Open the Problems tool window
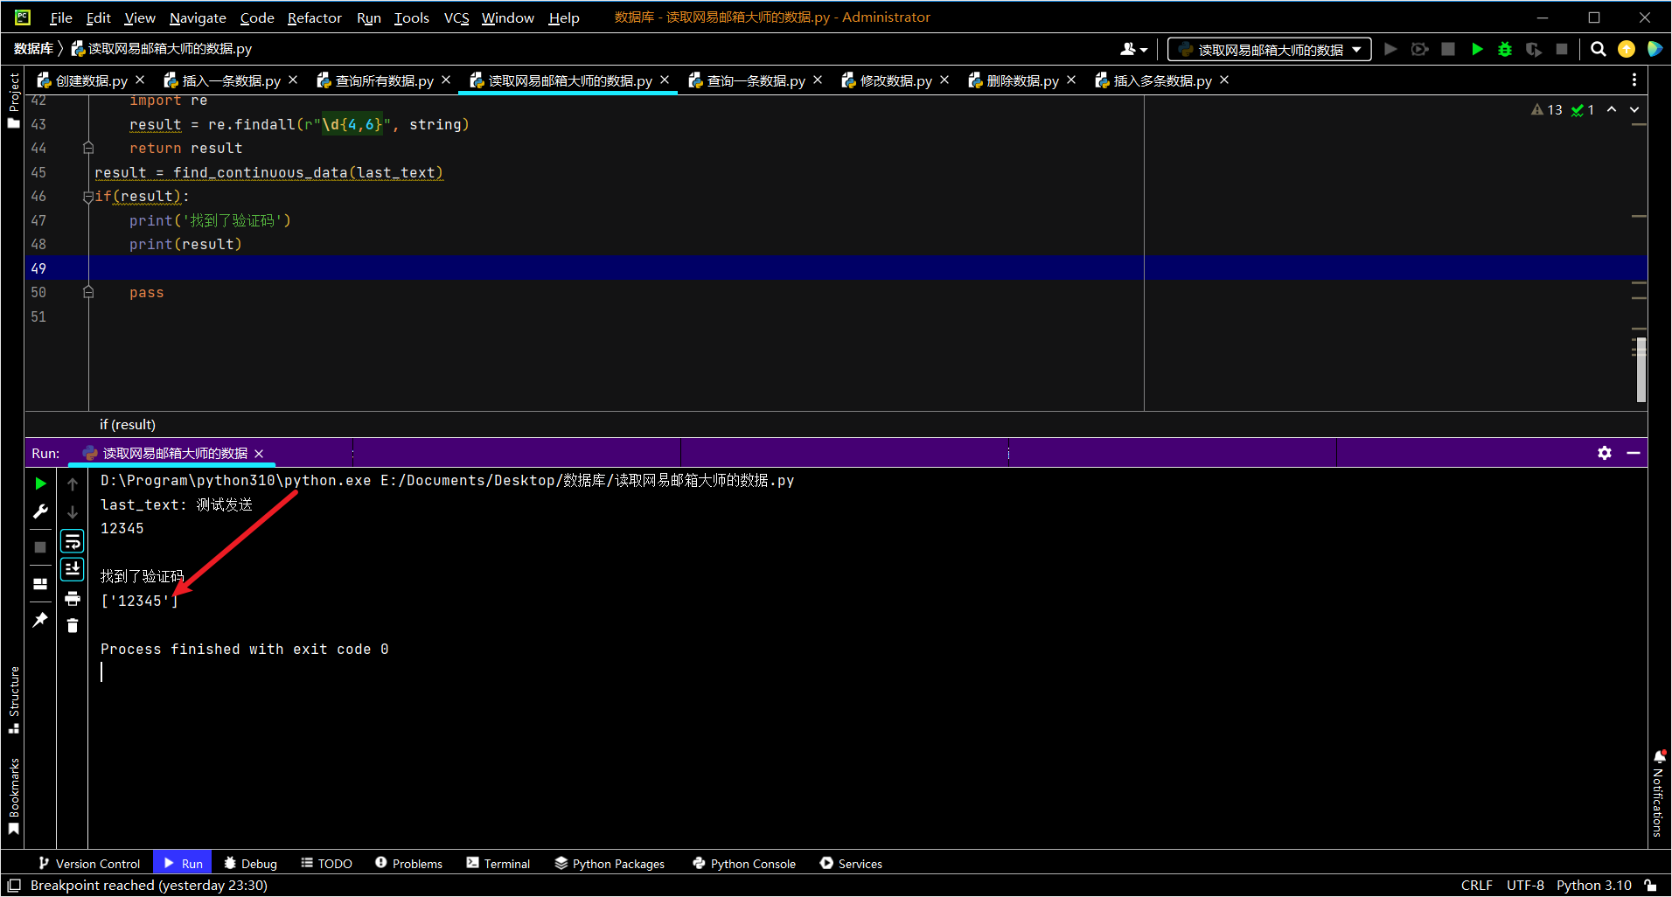Screen dimensions: 1672x897 click(408, 864)
